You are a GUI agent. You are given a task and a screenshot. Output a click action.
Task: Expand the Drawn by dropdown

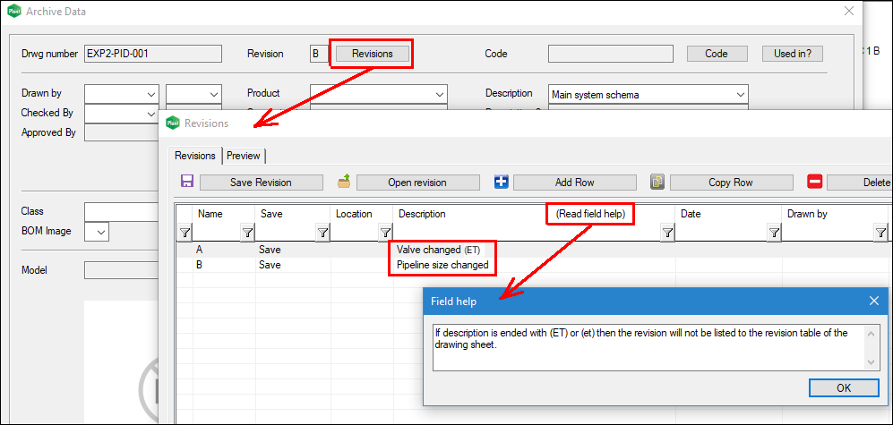[150, 94]
